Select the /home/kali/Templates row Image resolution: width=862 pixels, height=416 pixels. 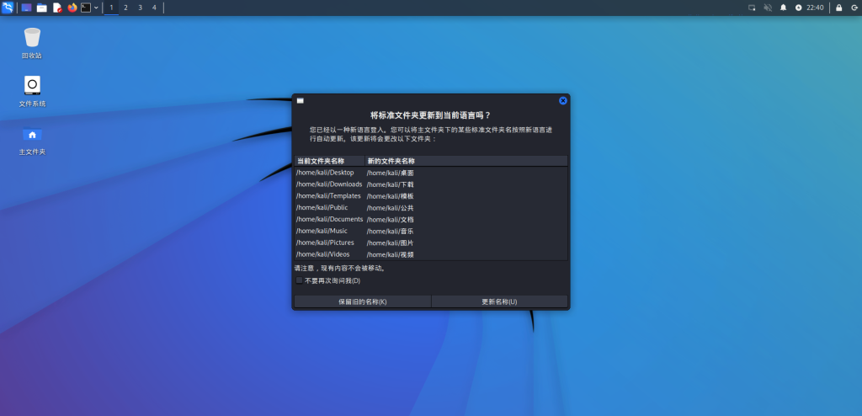[431, 196]
